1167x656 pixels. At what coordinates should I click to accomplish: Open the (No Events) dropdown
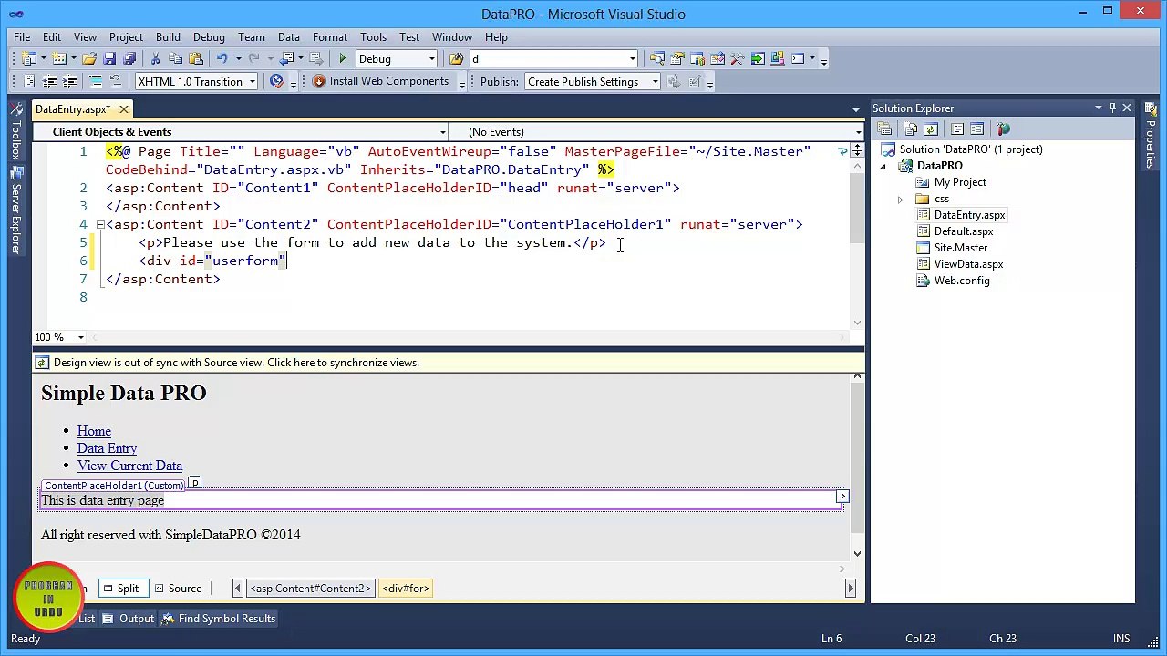pos(858,132)
